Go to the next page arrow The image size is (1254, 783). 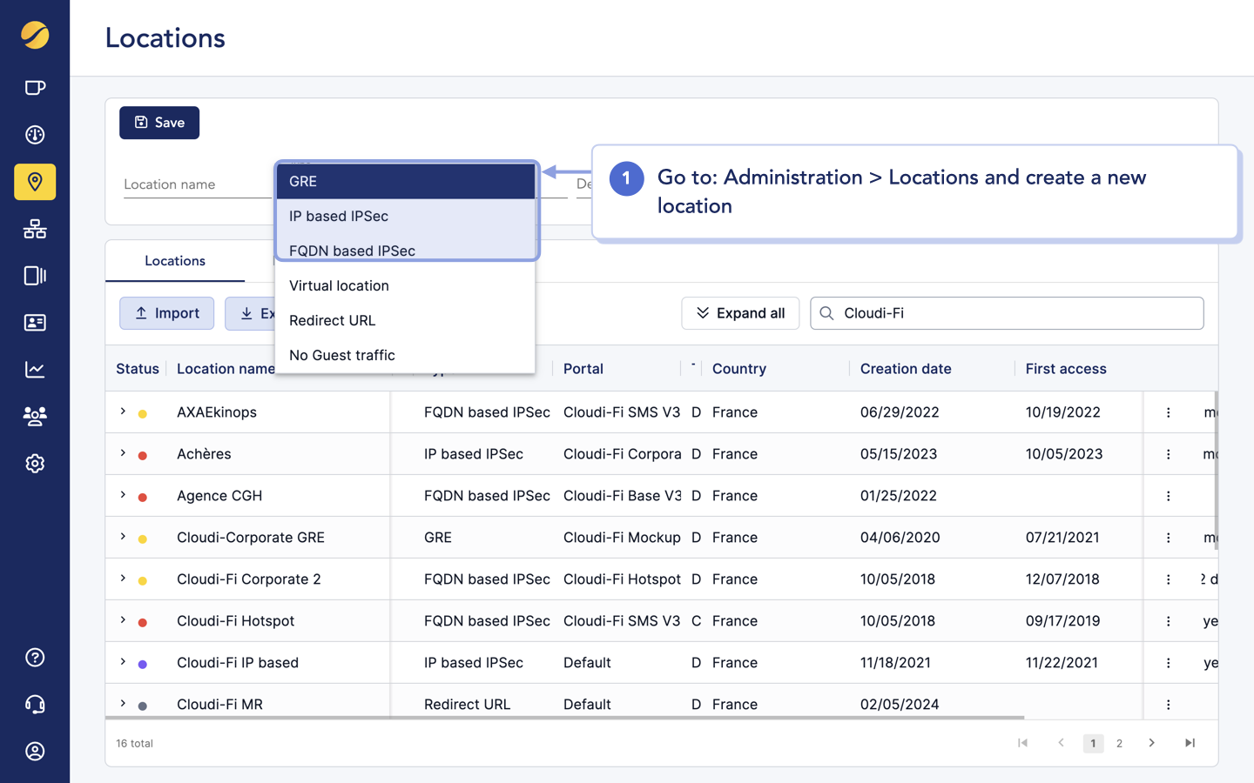click(x=1151, y=743)
